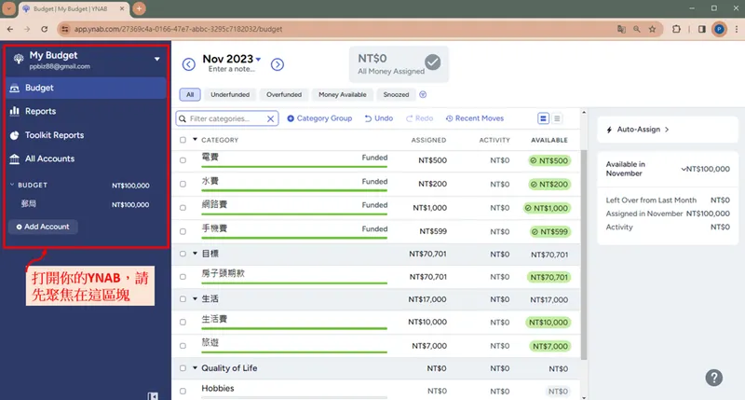Check the 房子頭期款 category checkbox

(183, 277)
